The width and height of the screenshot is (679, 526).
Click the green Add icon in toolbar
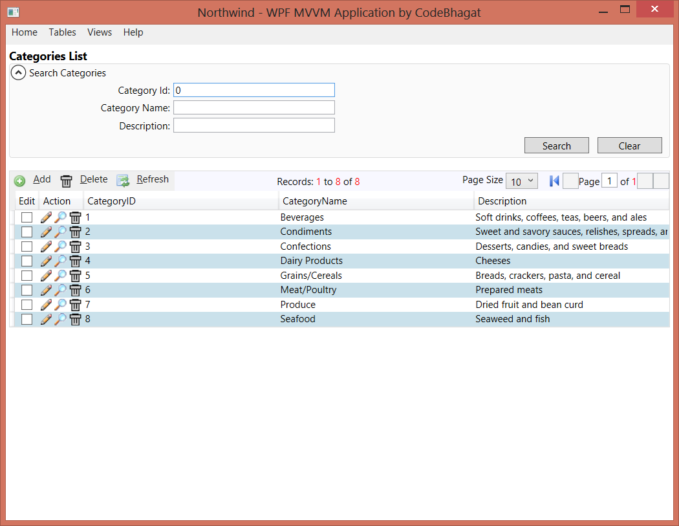(19, 181)
